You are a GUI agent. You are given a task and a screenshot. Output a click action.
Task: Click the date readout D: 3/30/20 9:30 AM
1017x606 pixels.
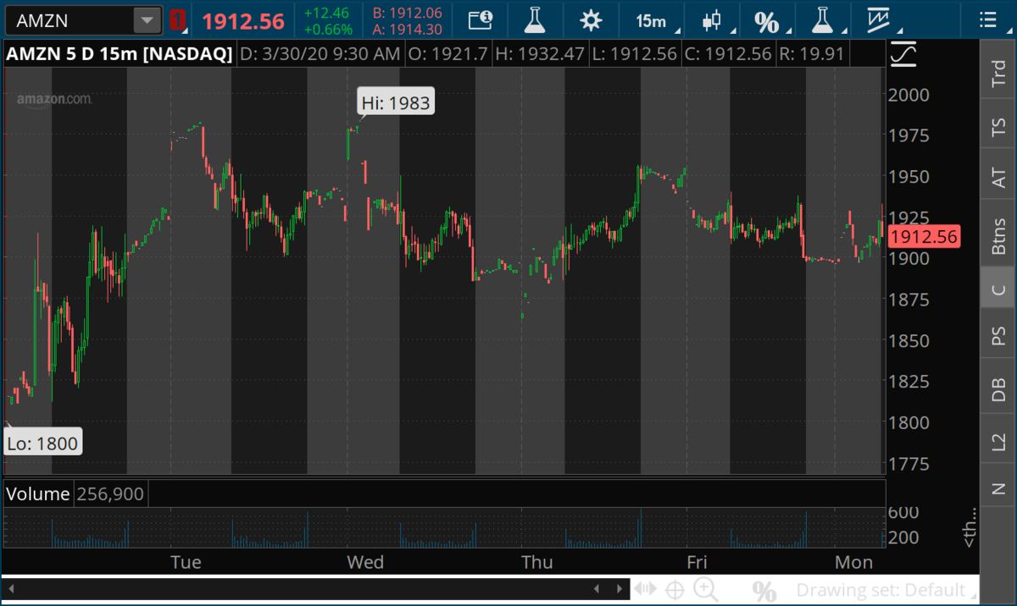tap(320, 54)
